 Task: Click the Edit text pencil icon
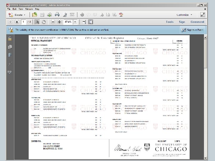[x=65, y=15]
